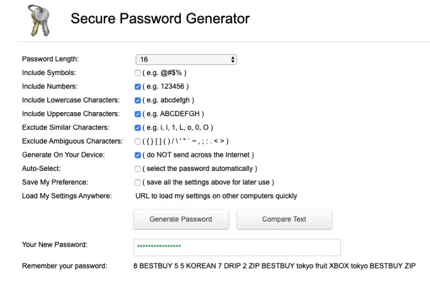Screen dimensions: 430x283
Task: Click the Secure Password Generator heading
Action: [x=160, y=18]
